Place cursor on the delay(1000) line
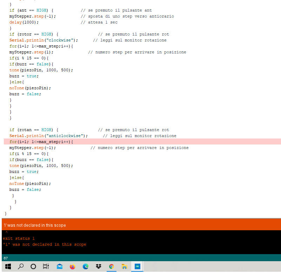 click(24, 22)
